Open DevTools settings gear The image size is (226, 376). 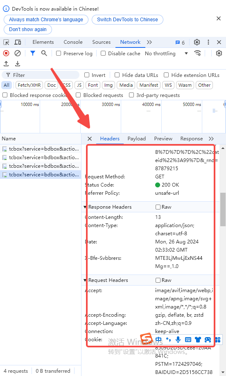point(197,42)
